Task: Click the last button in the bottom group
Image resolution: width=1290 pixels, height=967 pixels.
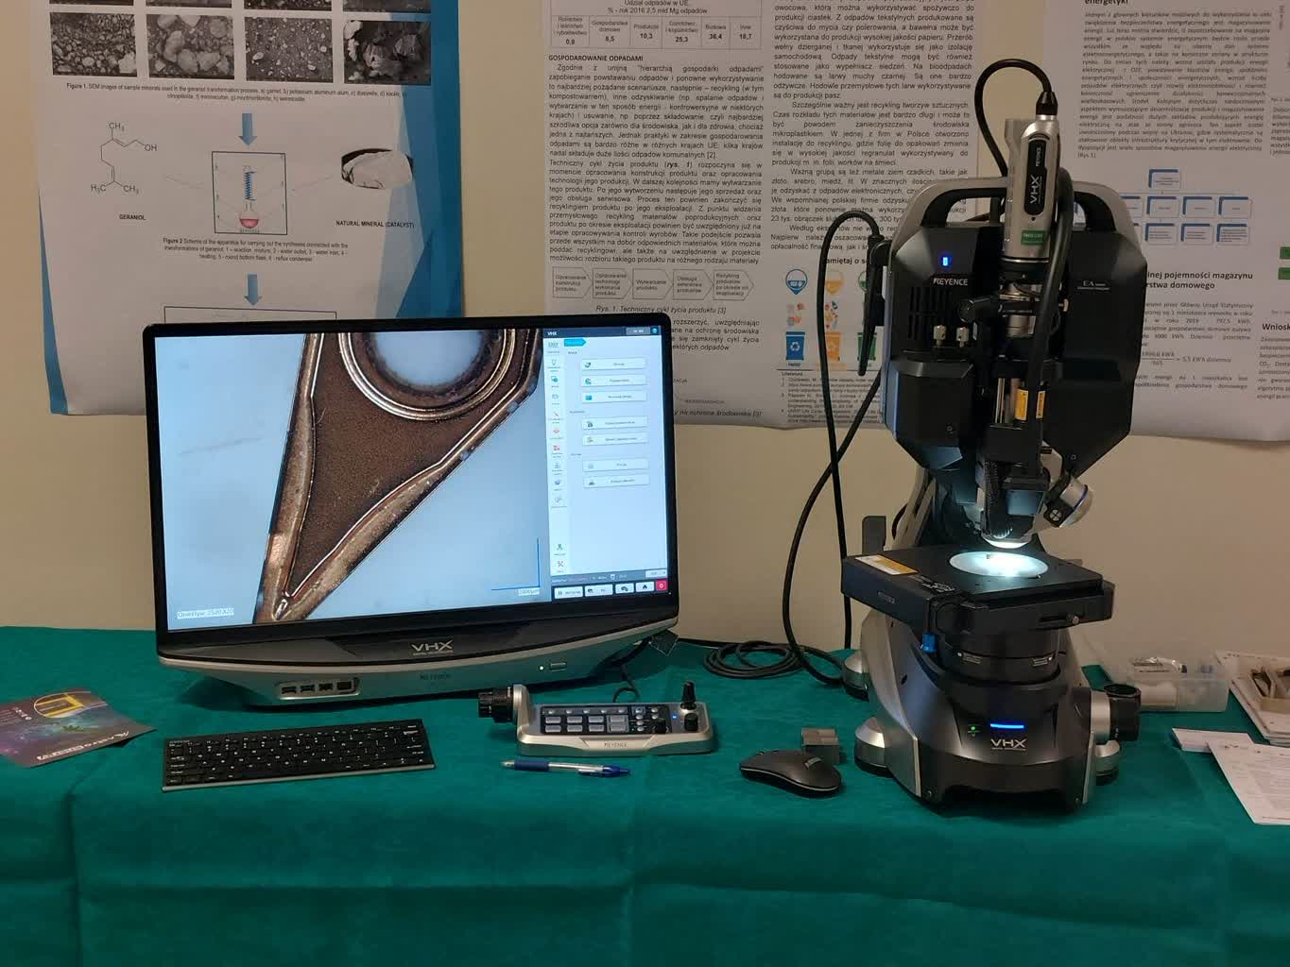Action: pyautogui.click(x=615, y=481)
